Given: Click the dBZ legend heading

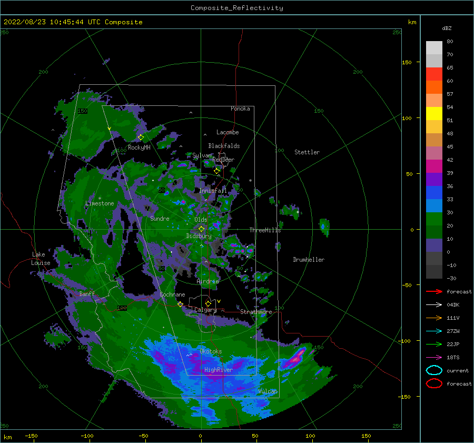Looking at the screenshot, I should [447, 28].
